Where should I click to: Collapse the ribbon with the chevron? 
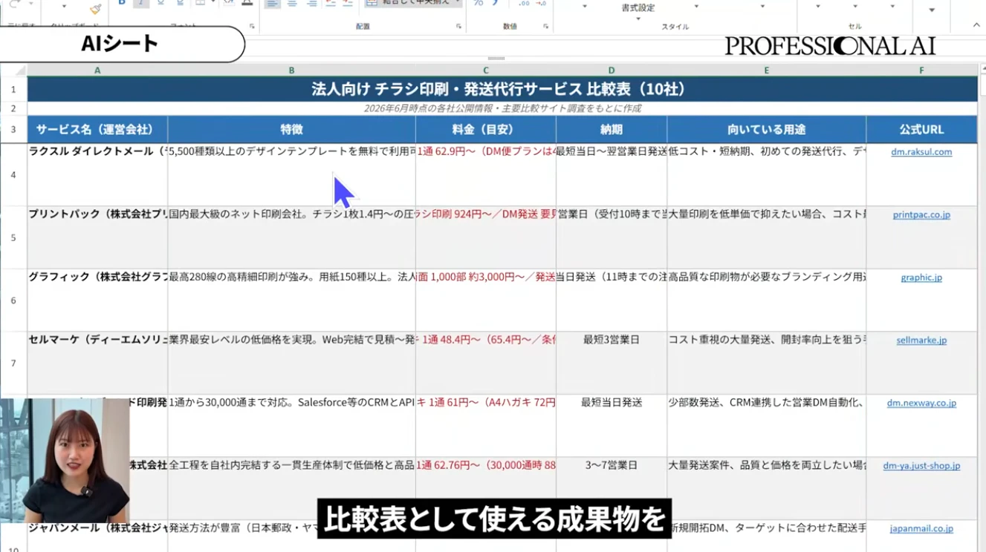(976, 25)
